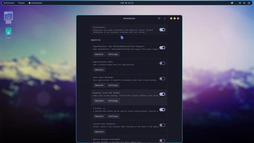
Task: Click the Fly-Pie extension name
Action: 97,108
